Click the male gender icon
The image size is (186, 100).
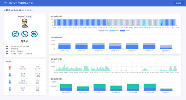click(x=15, y=34)
